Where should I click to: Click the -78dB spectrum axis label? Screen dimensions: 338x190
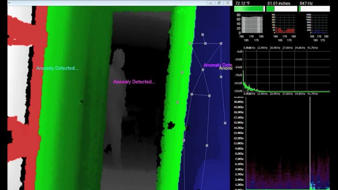(x=239, y=75)
